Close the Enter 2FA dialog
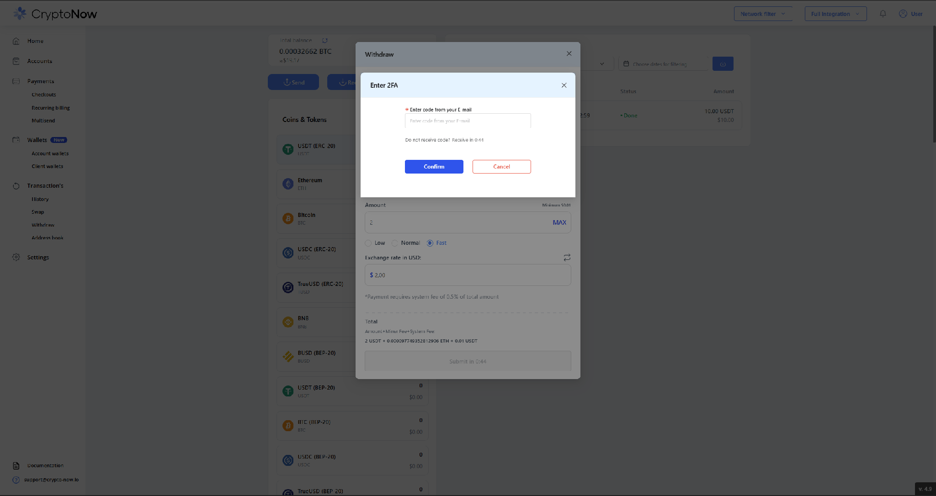 564,85
